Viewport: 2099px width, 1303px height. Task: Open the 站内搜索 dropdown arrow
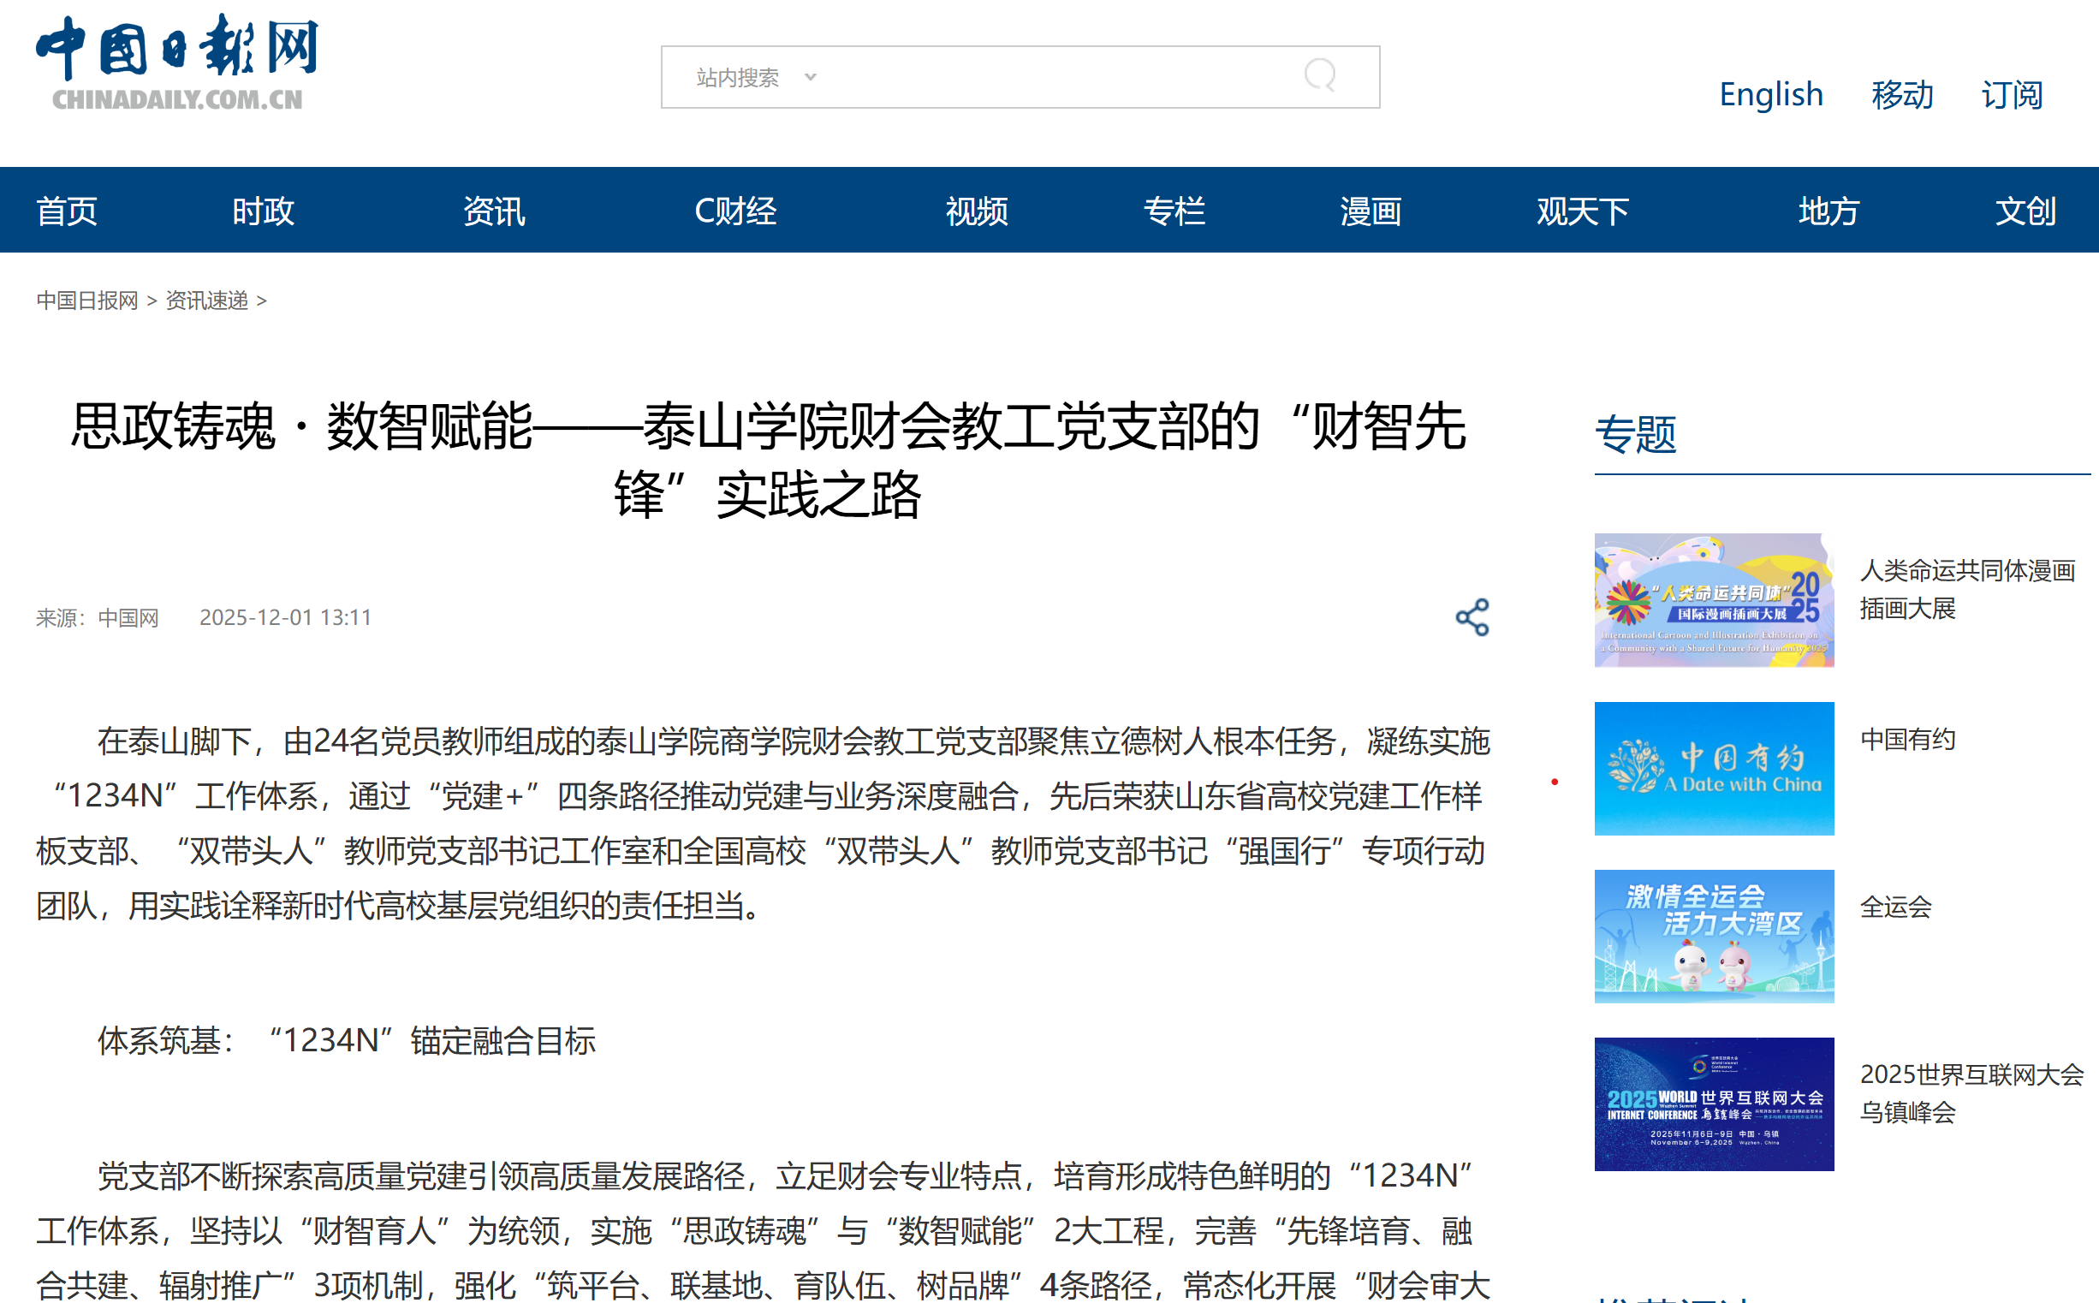tap(810, 78)
